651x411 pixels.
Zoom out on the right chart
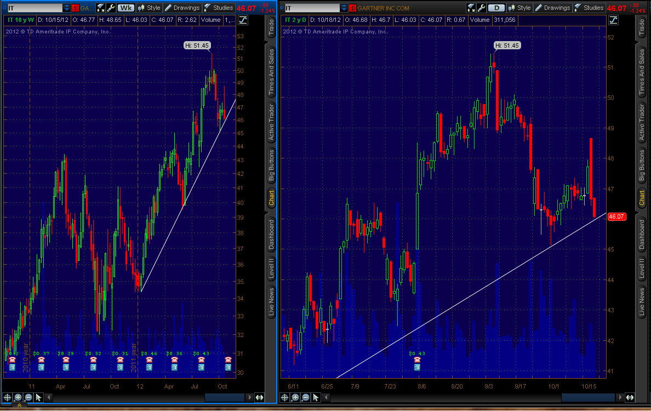point(306,397)
